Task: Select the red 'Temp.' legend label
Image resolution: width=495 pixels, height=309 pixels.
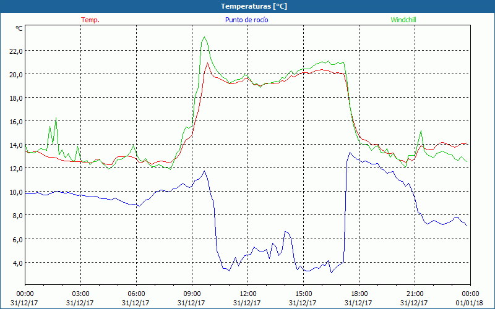Action: [x=90, y=20]
